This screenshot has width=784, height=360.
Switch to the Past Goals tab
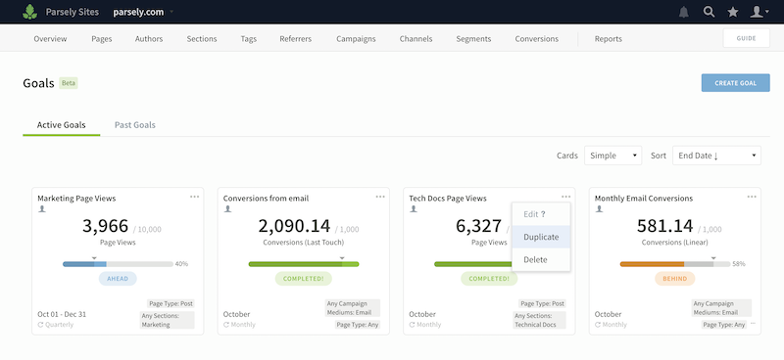pos(135,125)
